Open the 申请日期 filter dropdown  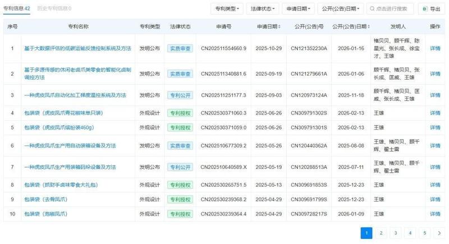[x=298, y=8]
